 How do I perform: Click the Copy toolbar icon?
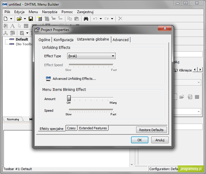70,19
